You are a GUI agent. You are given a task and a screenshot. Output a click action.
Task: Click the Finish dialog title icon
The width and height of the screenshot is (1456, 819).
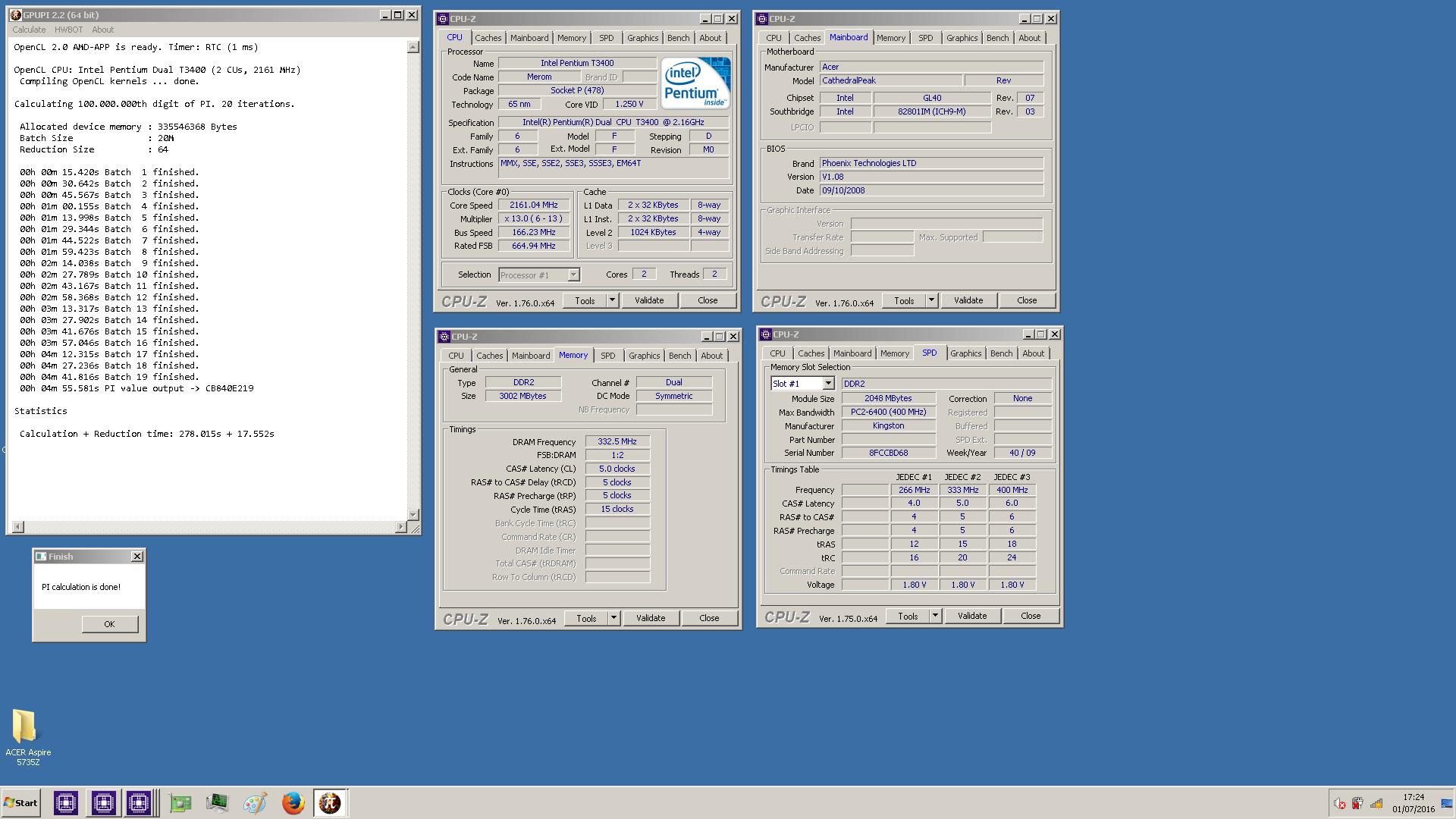(41, 557)
